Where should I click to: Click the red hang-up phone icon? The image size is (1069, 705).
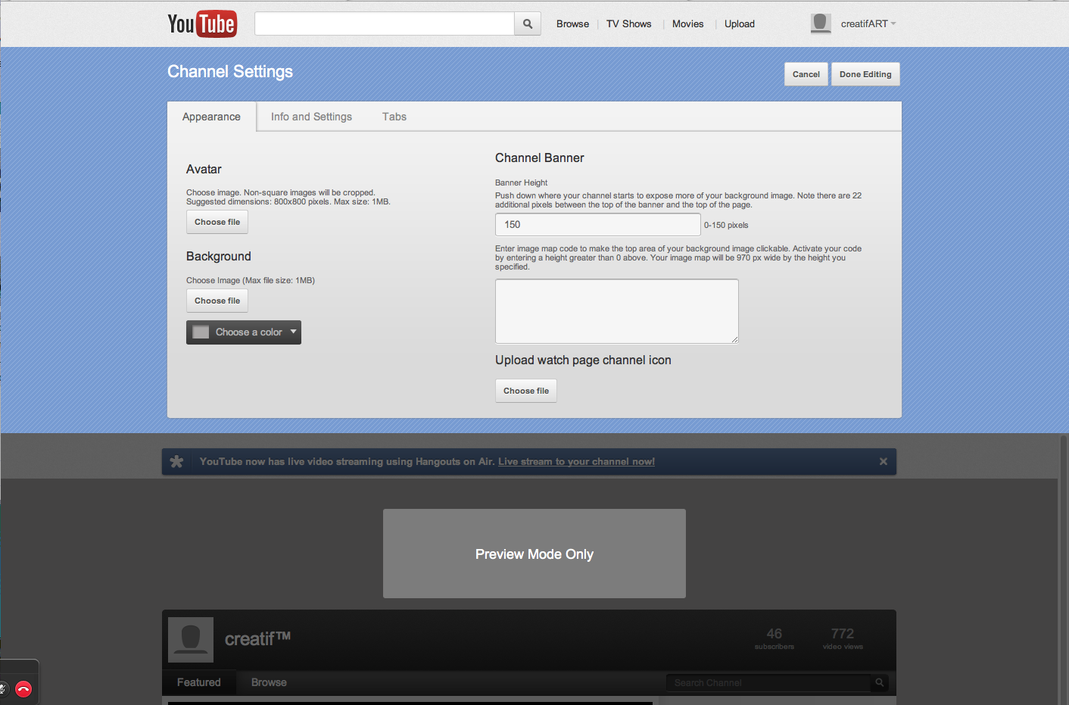click(23, 689)
